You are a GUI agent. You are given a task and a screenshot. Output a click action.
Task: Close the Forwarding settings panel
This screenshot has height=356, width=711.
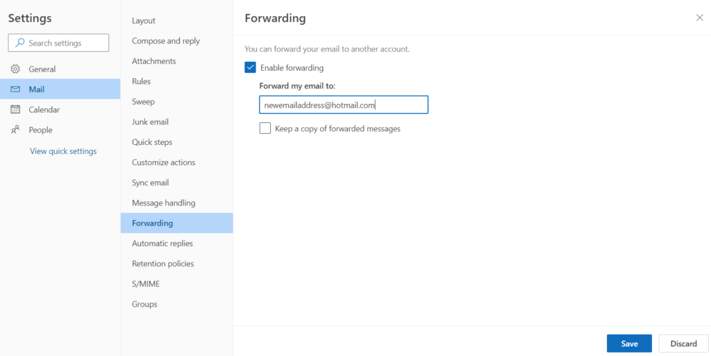(700, 17)
